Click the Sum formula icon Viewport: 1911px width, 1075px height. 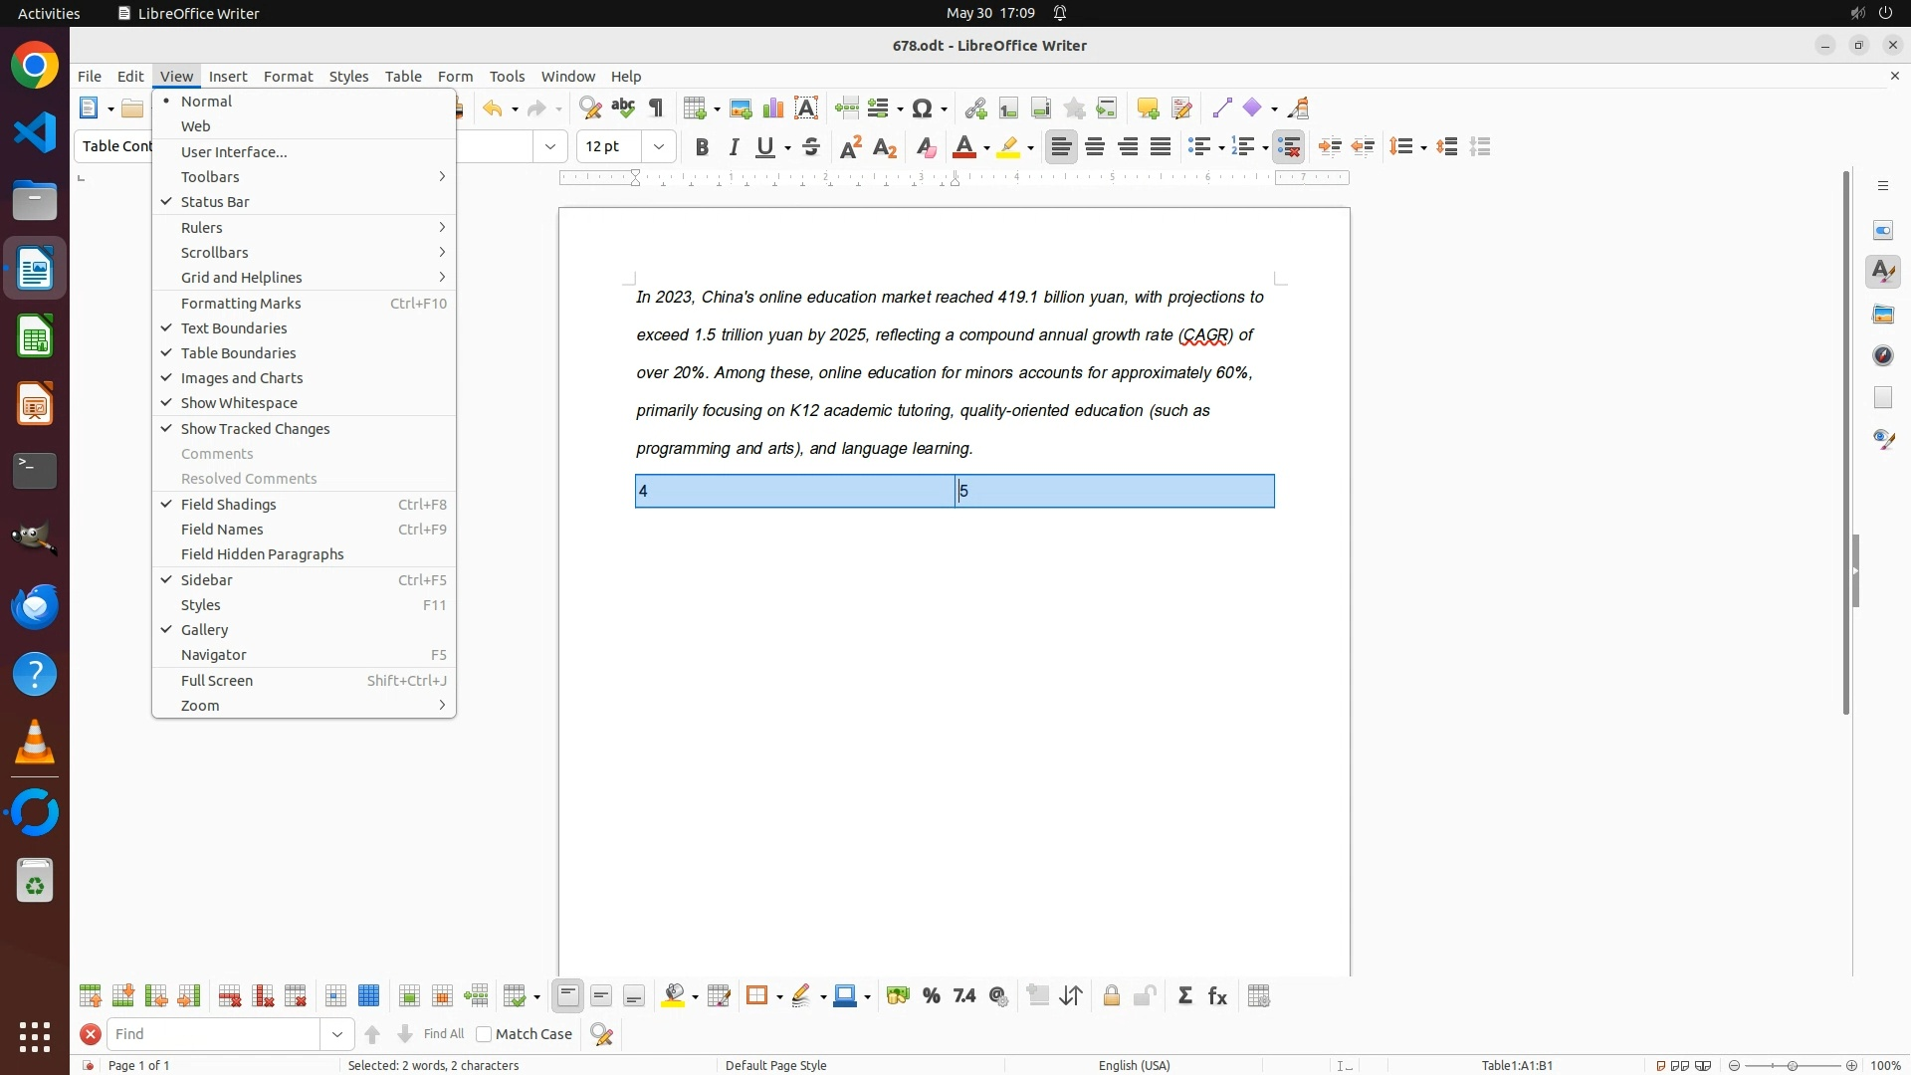pos(1184,996)
